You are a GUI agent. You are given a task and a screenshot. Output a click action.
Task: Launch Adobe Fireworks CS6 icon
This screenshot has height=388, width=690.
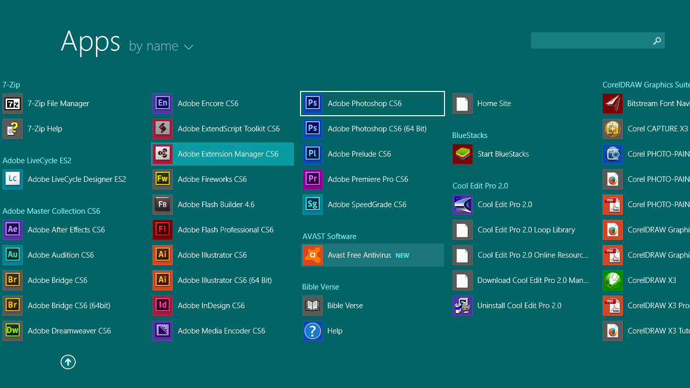click(x=163, y=179)
